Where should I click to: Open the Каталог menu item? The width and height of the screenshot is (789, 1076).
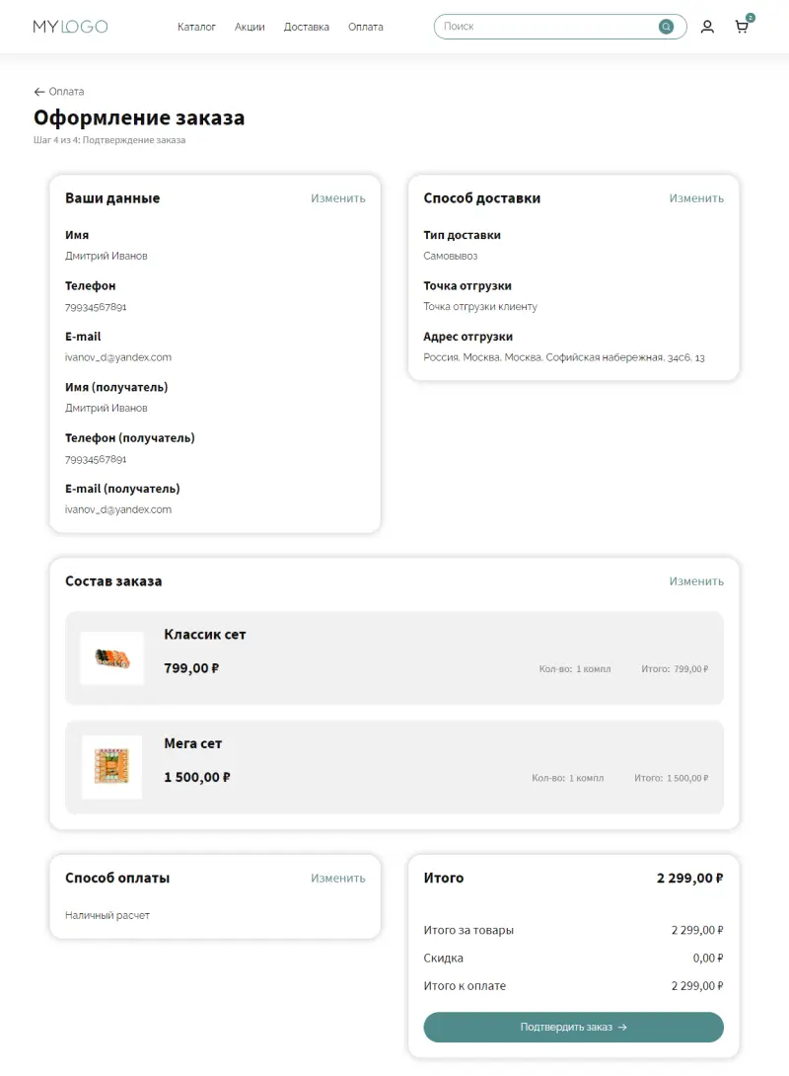click(196, 27)
